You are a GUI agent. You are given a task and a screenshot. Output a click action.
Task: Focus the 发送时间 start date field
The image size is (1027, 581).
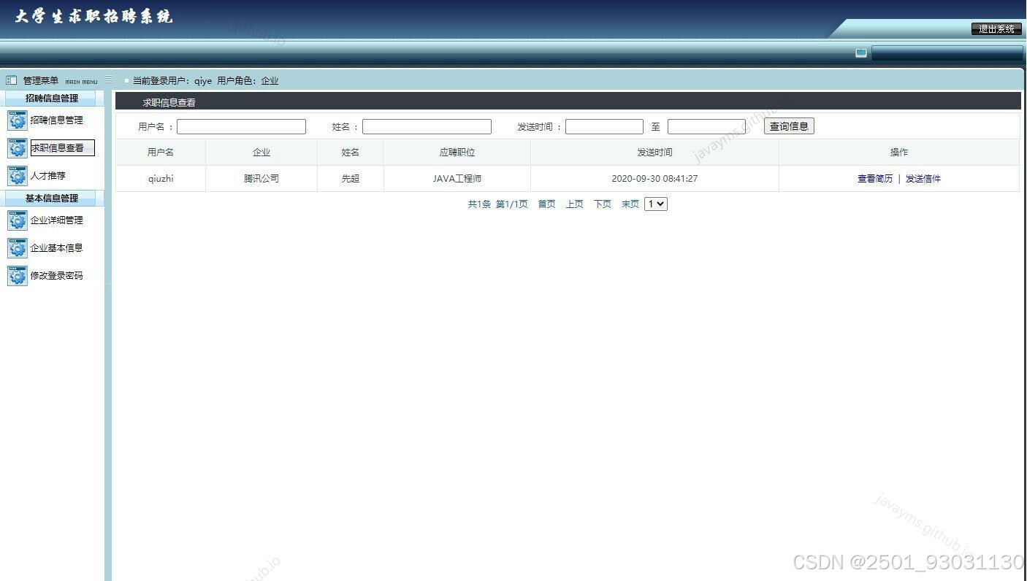click(604, 127)
